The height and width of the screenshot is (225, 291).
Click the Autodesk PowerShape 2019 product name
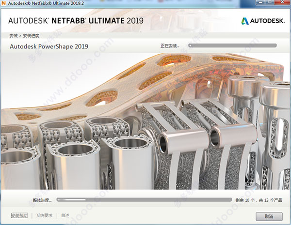(x=49, y=46)
